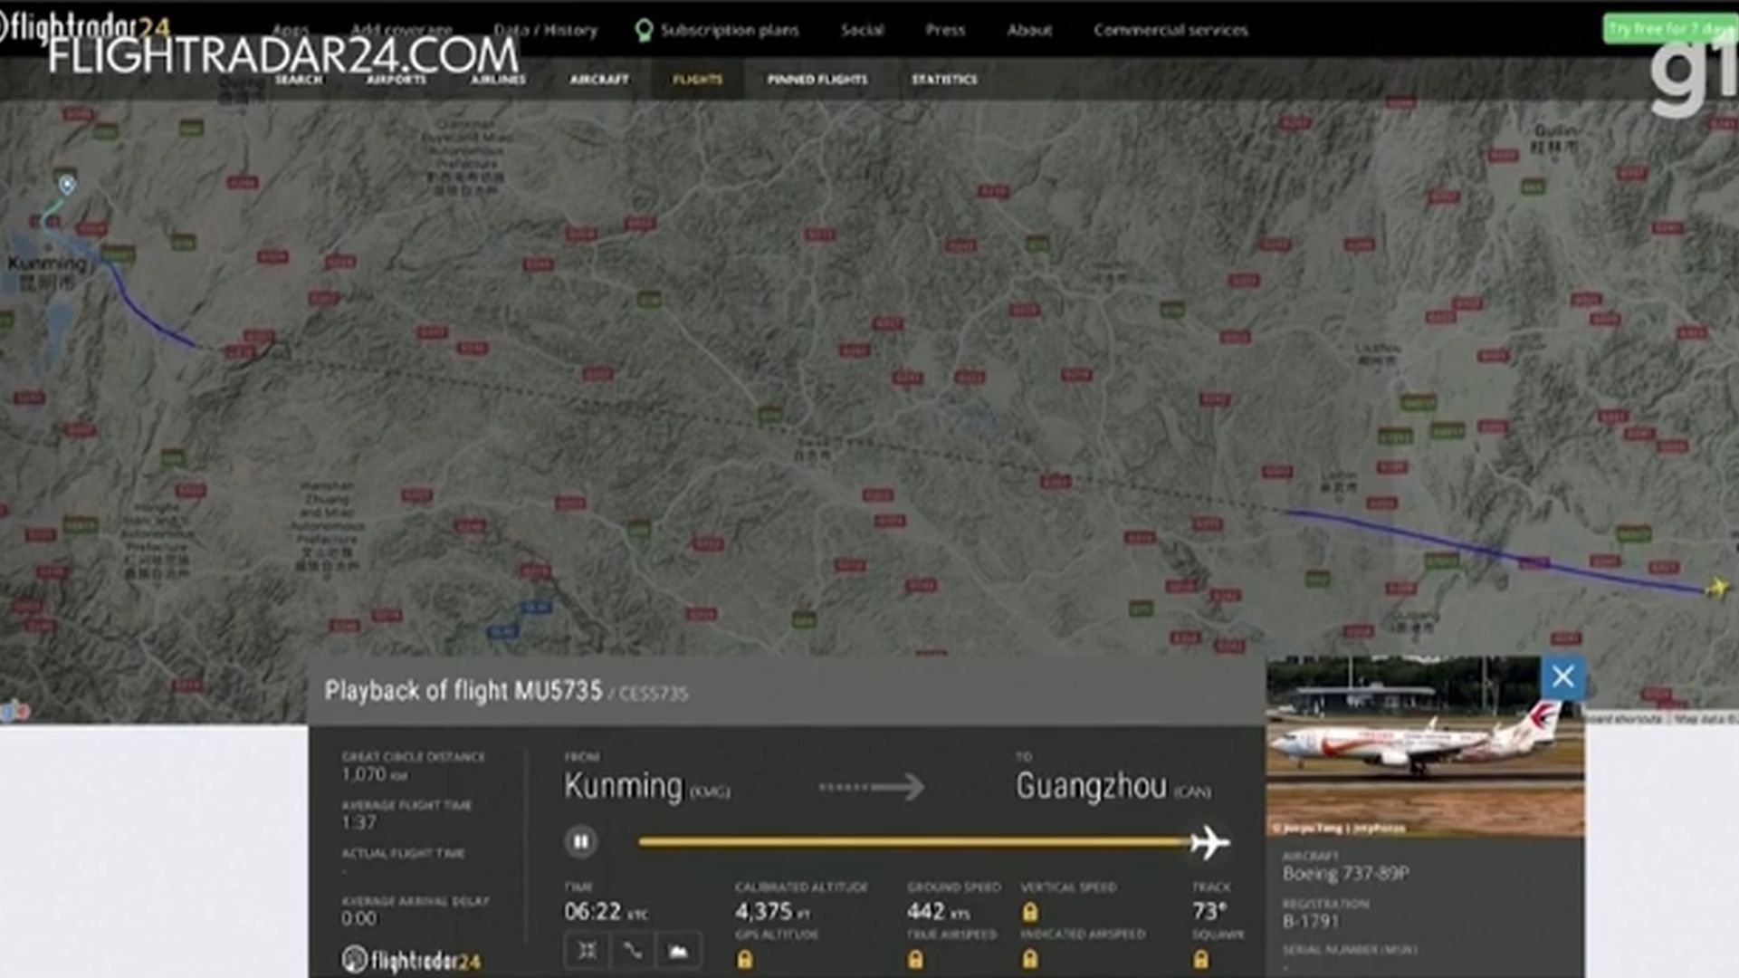Select the Flights tab

coord(697,80)
